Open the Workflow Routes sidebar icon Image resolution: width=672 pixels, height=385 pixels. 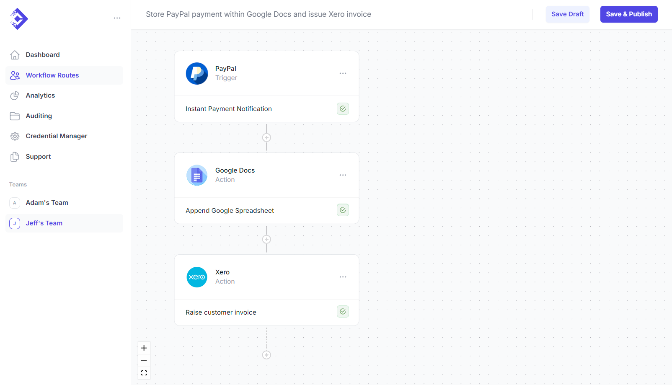(x=15, y=75)
